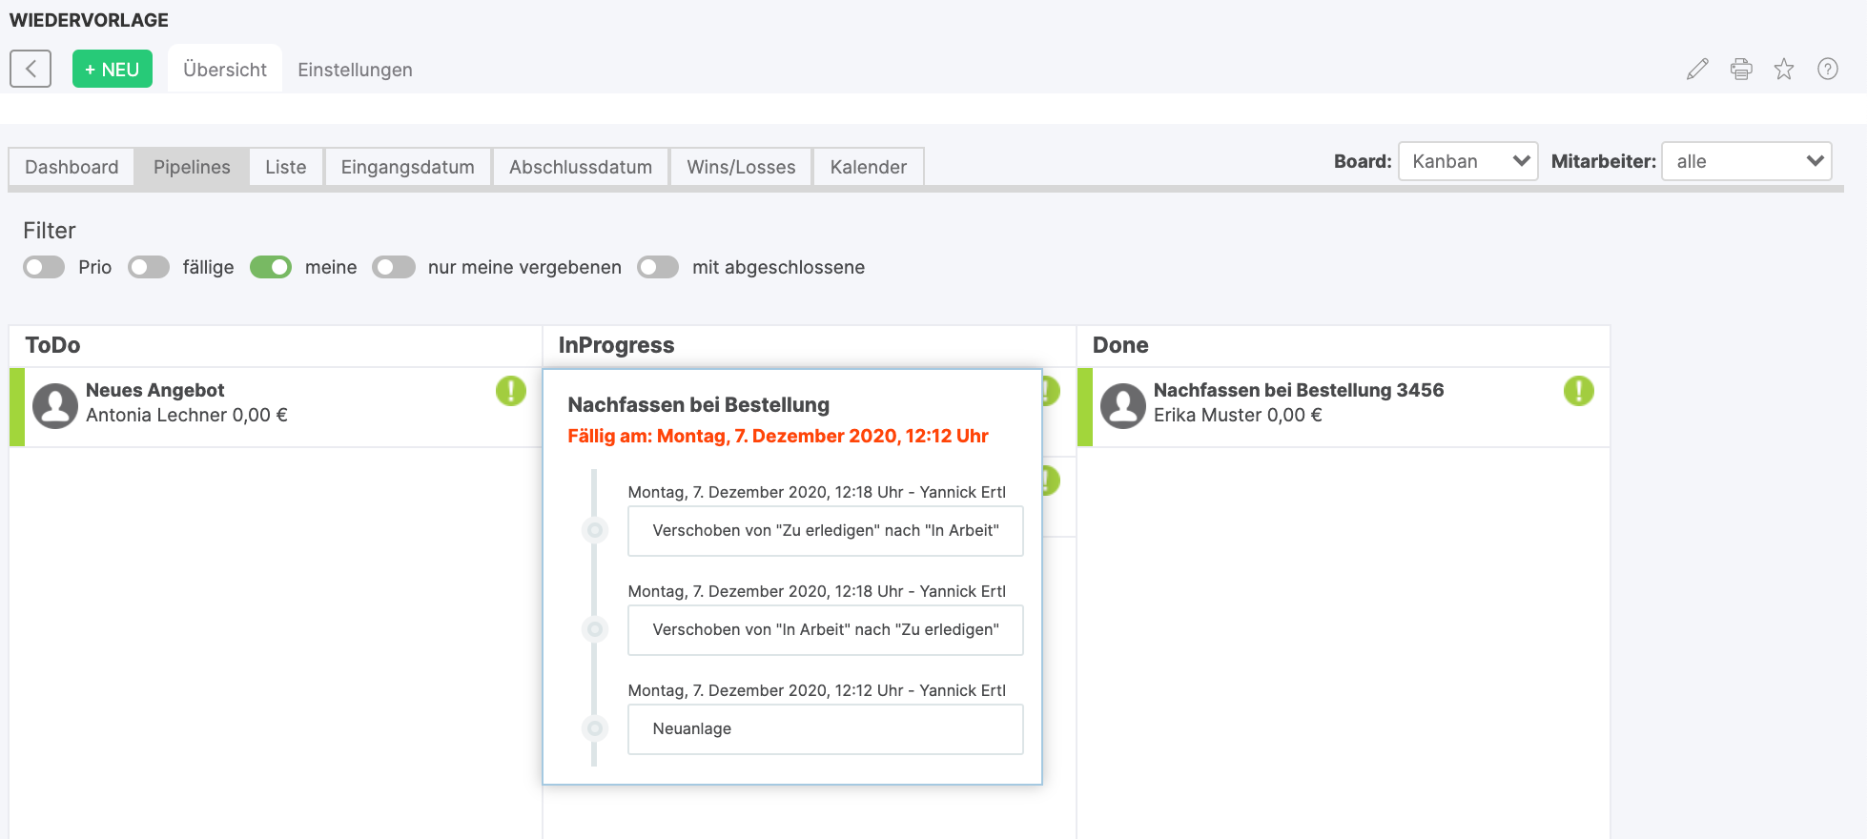Click the Neuanlage timeline marker
Image resolution: width=1867 pixels, height=839 pixels.
(595, 728)
